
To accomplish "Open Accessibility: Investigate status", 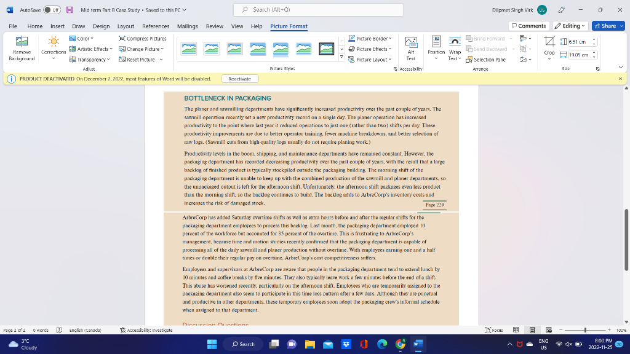I will (x=146, y=330).
